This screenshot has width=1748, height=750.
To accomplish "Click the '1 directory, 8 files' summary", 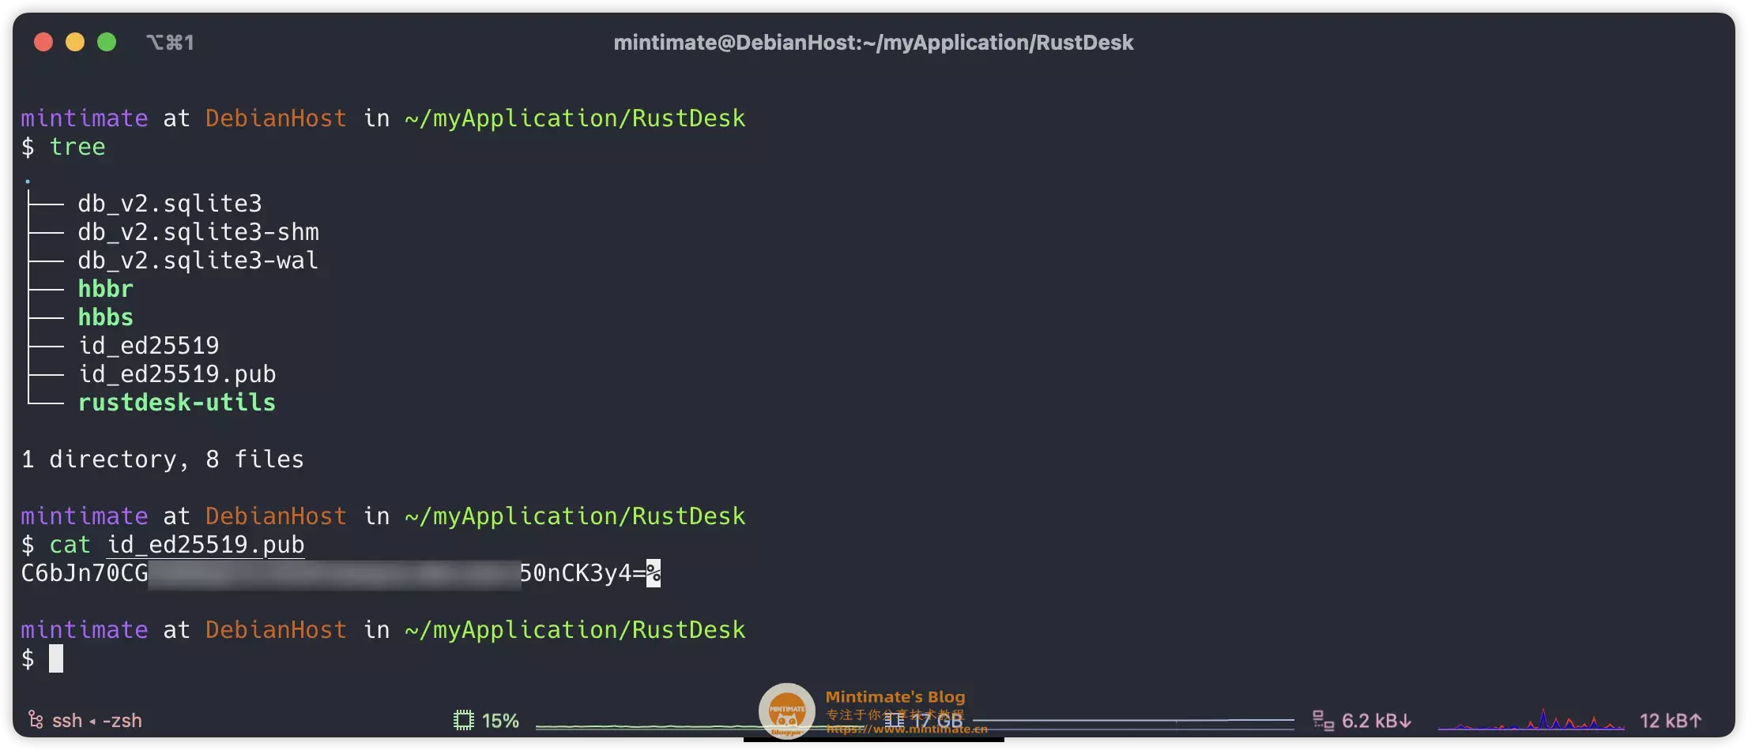I will (x=163, y=459).
